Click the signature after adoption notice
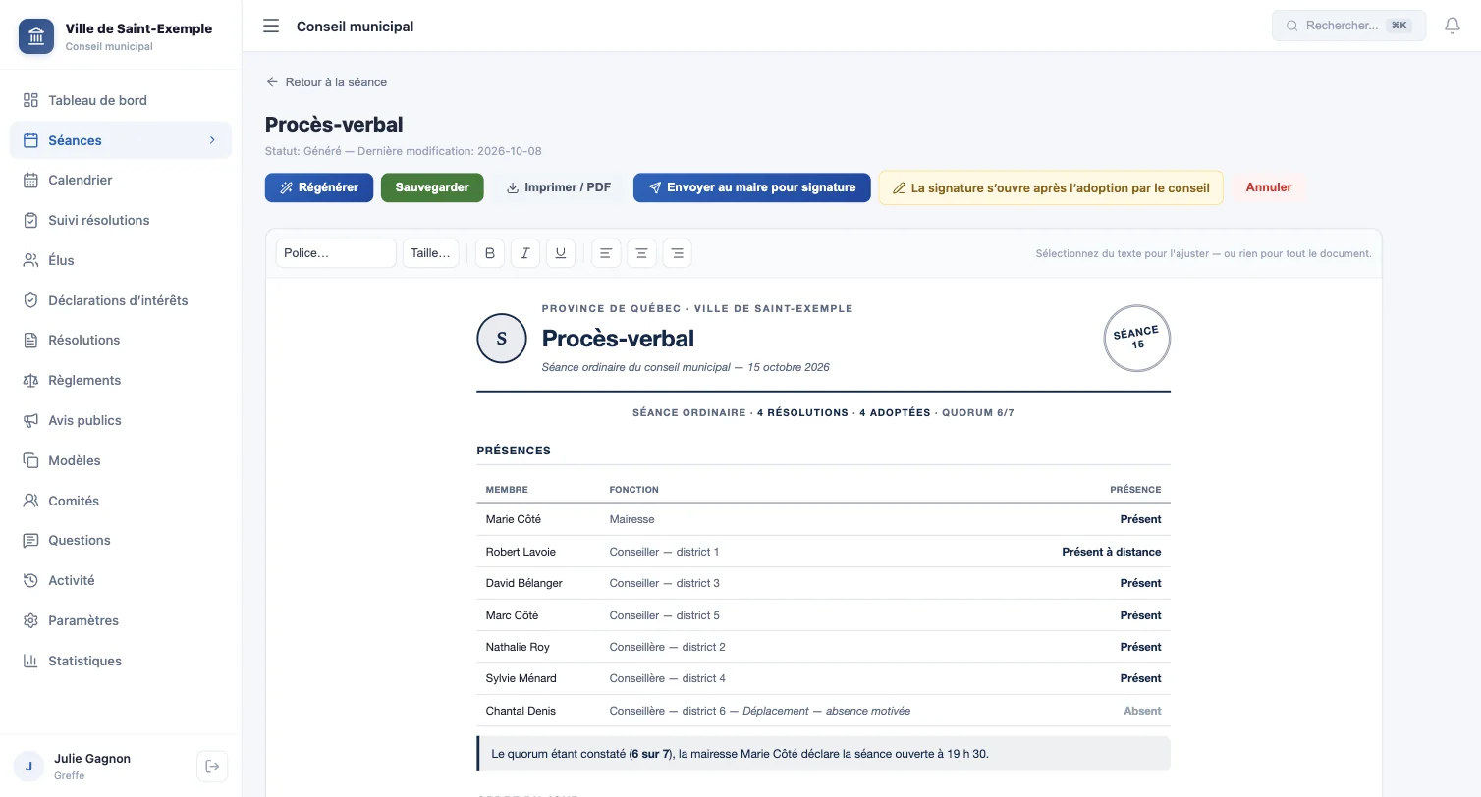Viewport: 1481px width, 797px height. pos(1051,187)
